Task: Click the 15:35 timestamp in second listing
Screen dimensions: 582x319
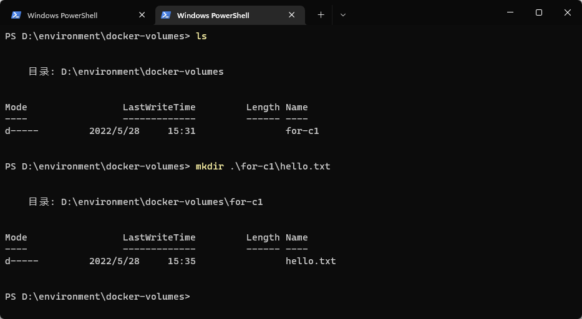Action: [x=182, y=261]
